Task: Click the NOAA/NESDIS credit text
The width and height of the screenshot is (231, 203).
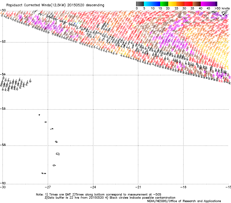Action: pyautogui.click(x=184, y=201)
